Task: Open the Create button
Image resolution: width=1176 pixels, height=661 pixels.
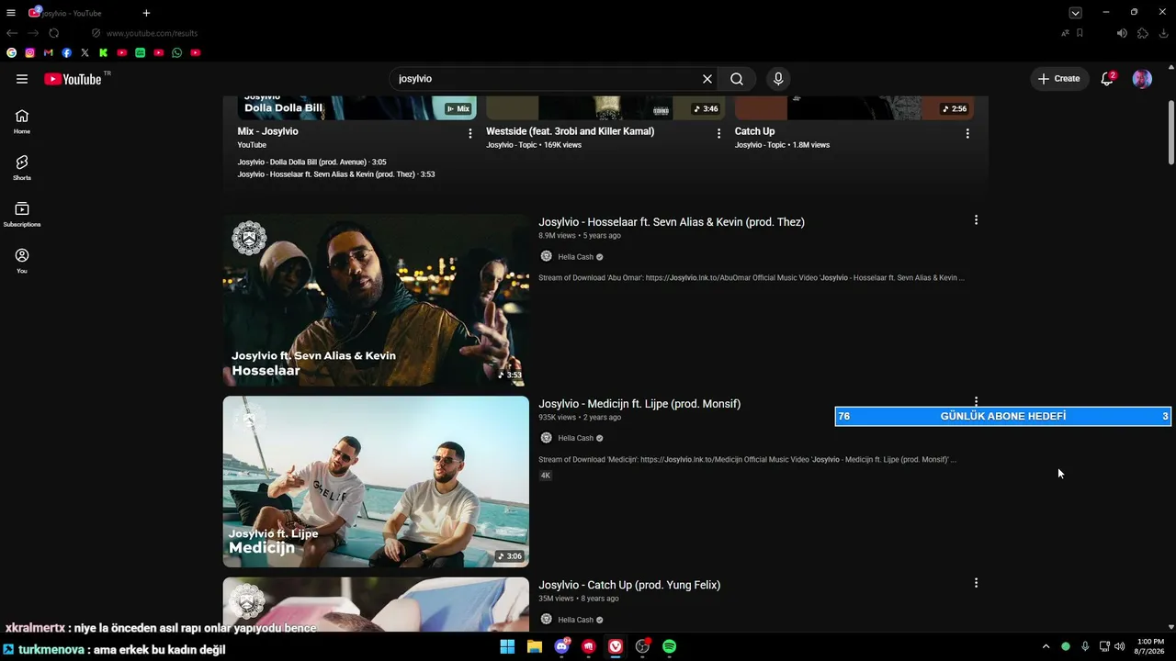Action: 1059,79
